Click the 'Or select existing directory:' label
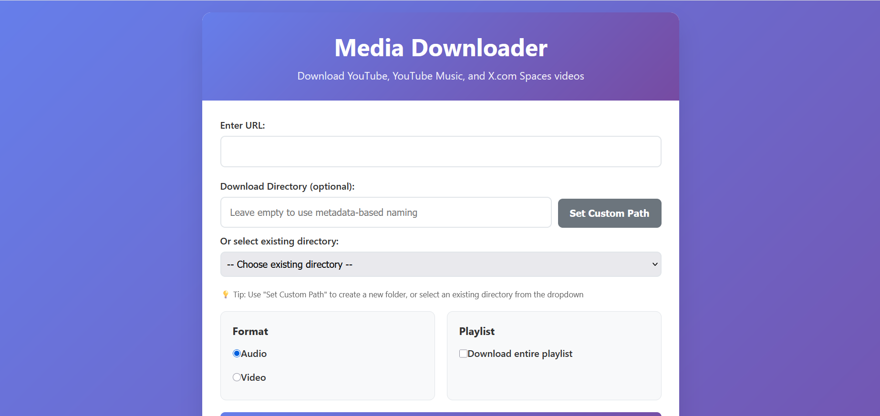Image resolution: width=880 pixels, height=416 pixels. (x=279, y=241)
